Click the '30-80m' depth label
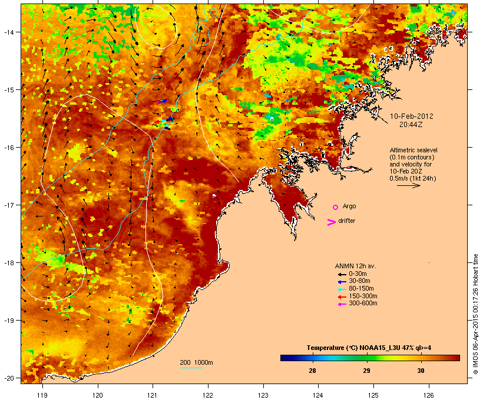The height and width of the screenshot is (400, 483). click(x=359, y=281)
